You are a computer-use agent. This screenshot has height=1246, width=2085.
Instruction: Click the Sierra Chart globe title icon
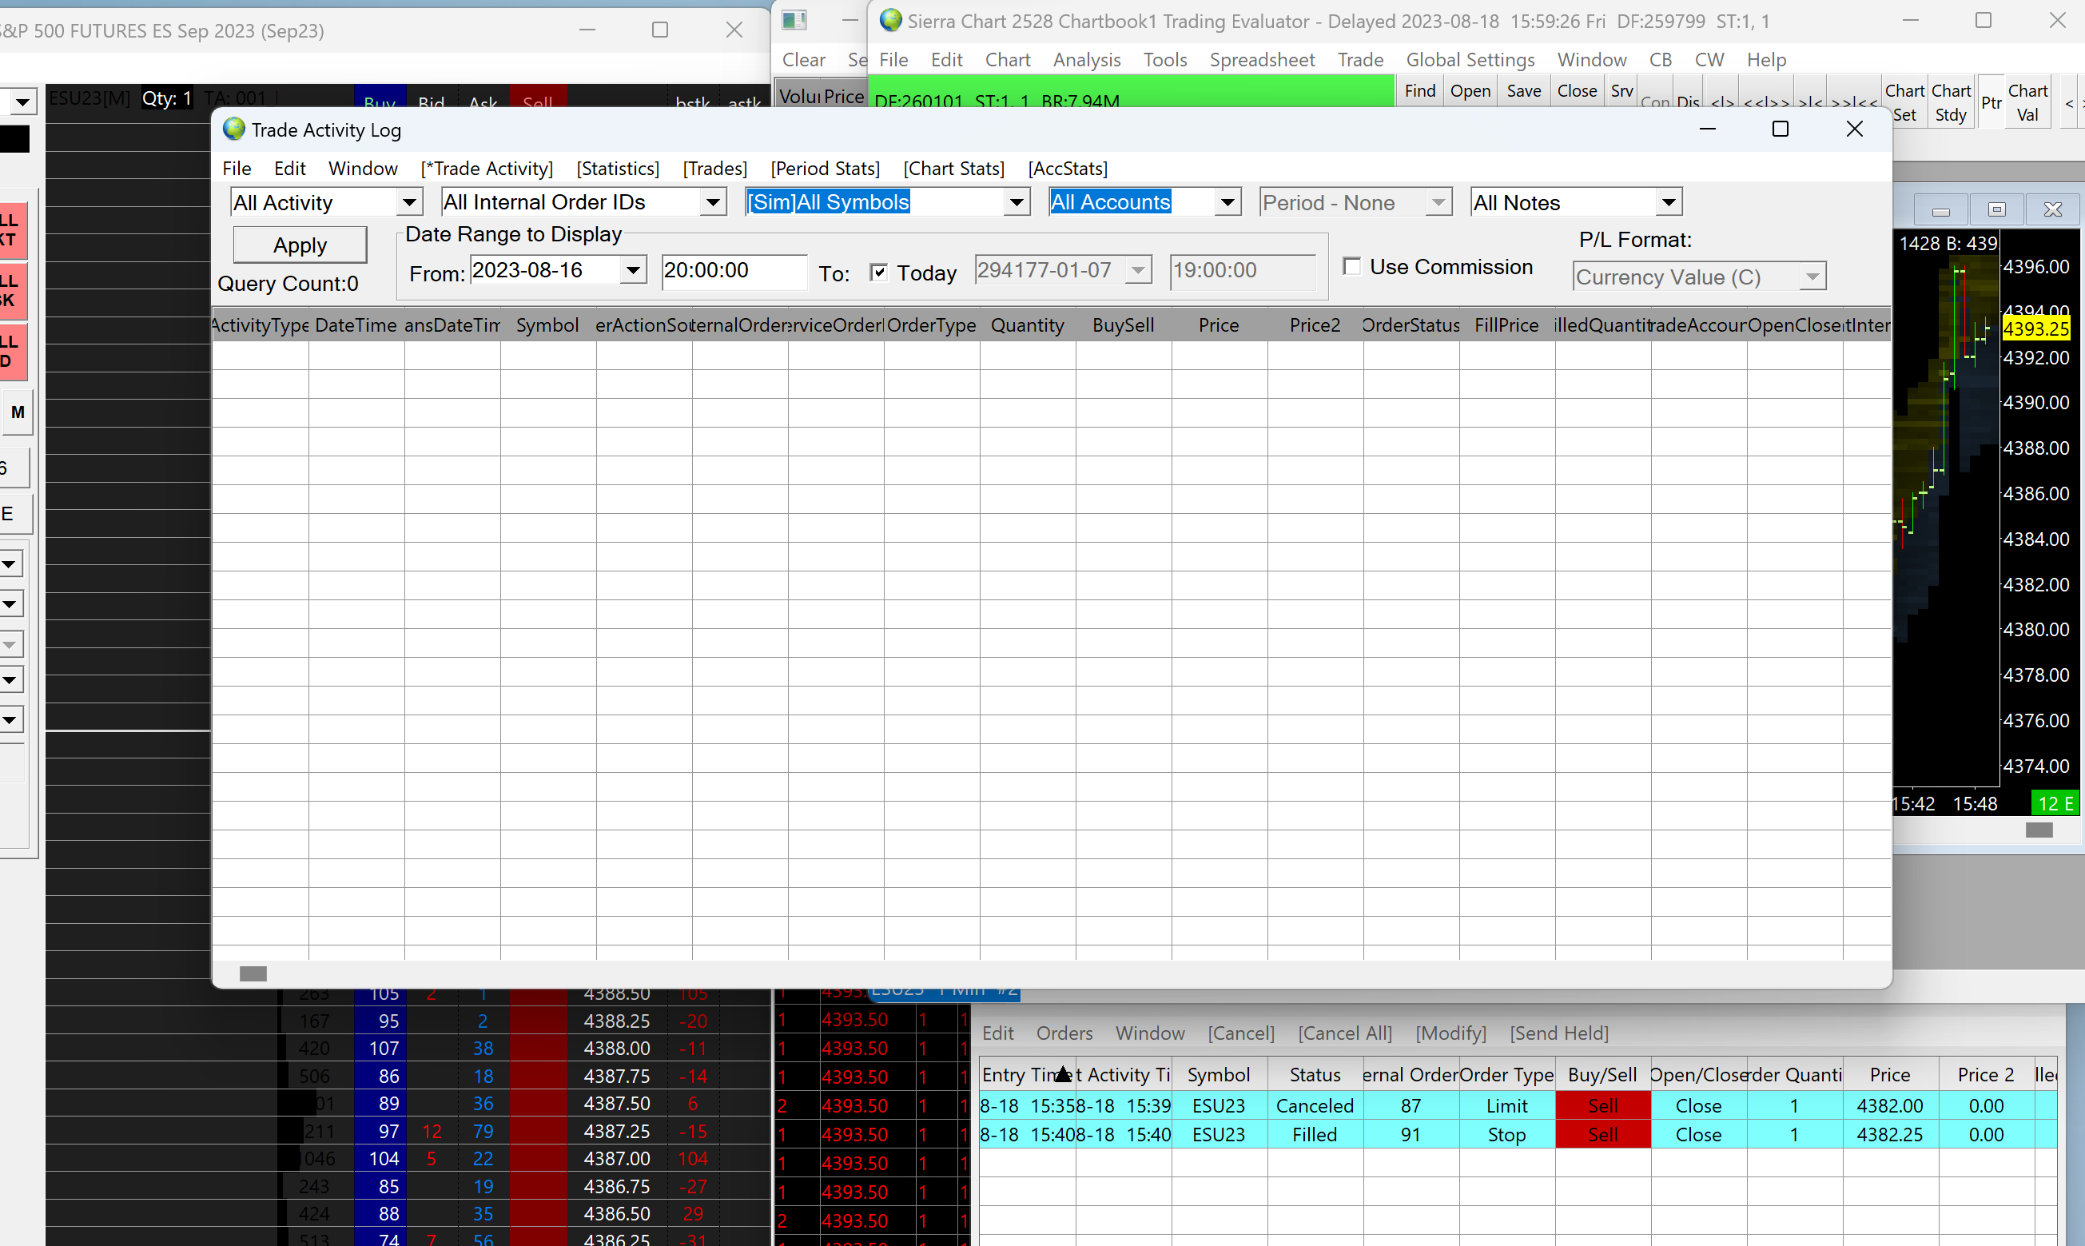point(890,21)
